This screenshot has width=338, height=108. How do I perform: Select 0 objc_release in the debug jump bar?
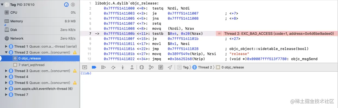pyautogui.click(x=230, y=67)
